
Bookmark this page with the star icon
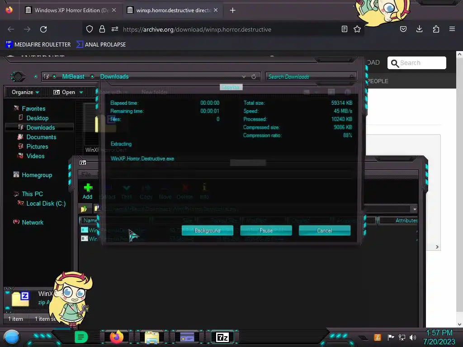point(357,29)
